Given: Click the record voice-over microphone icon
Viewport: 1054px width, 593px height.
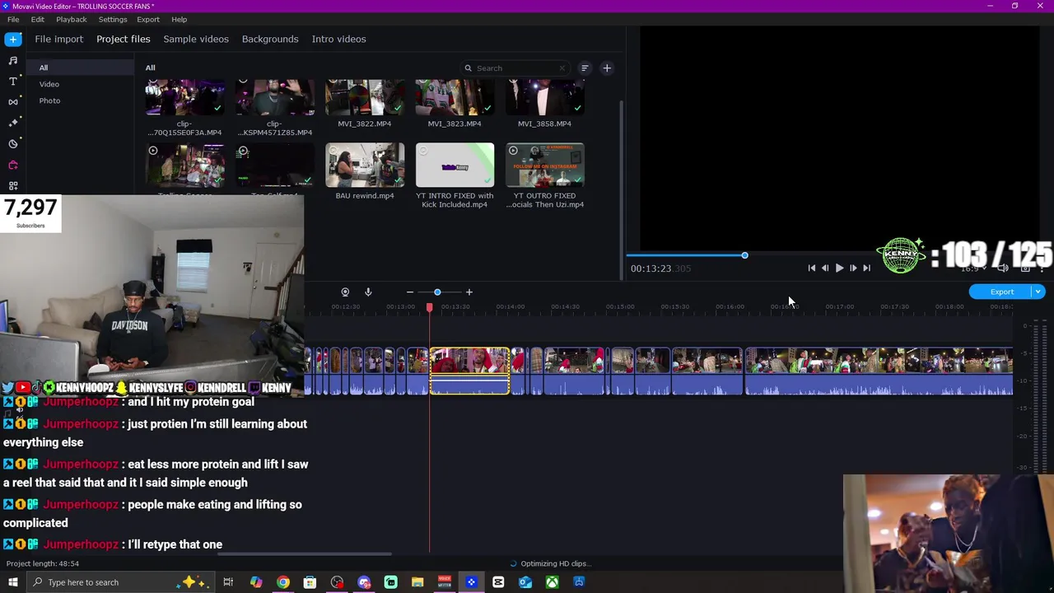Looking at the screenshot, I should 368,292.
